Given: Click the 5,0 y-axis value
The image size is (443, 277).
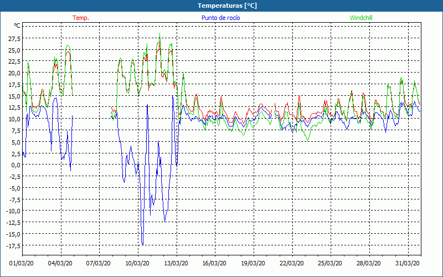Looking at the screenshot, I should (16, 142).
